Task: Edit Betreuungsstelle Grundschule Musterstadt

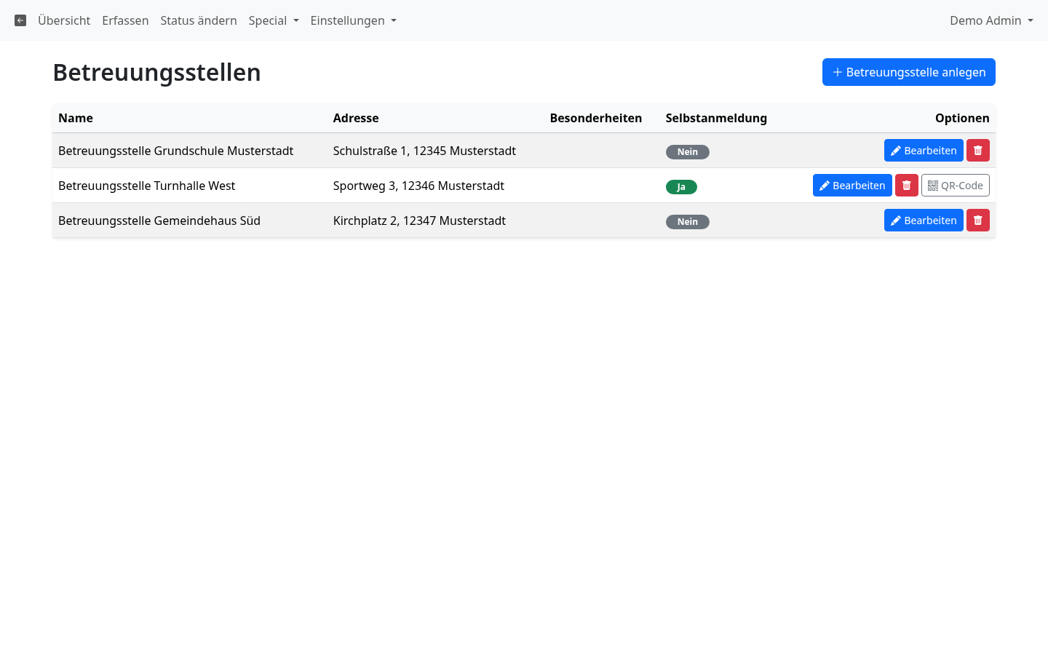Action: [x=924, y=151]
